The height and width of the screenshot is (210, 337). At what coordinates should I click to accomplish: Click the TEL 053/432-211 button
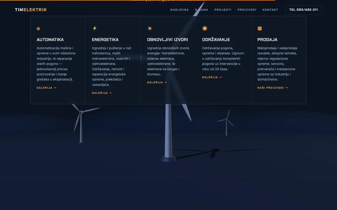[304, 10]
